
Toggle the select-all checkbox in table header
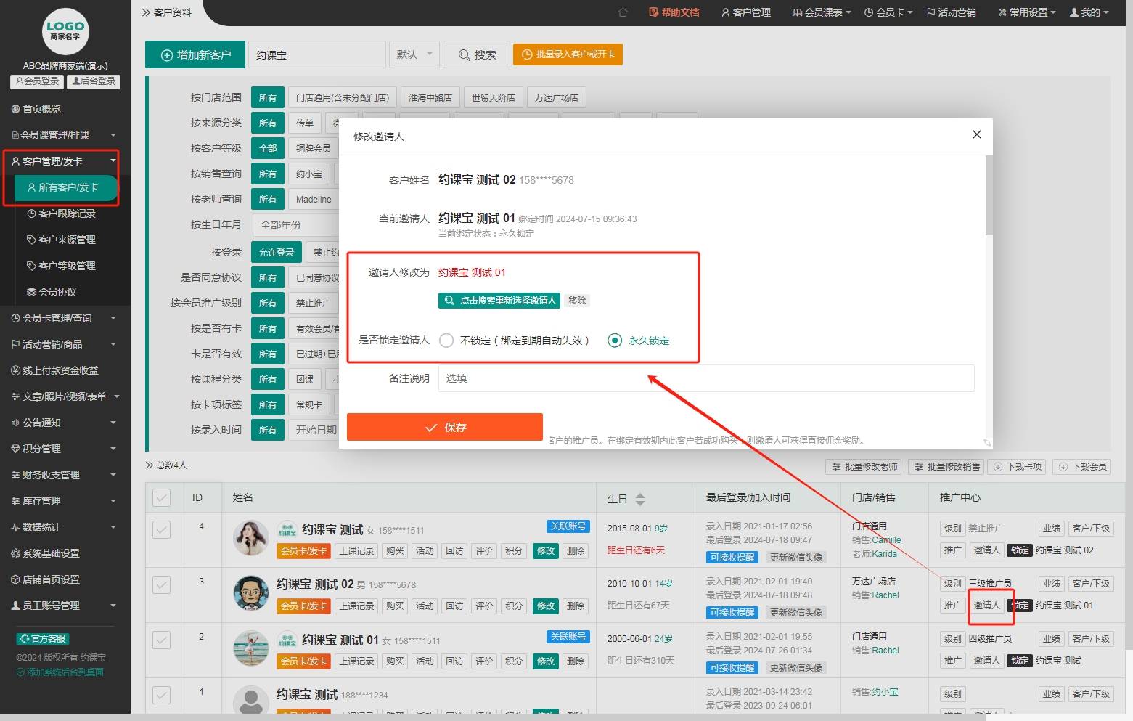pos(161,498)
